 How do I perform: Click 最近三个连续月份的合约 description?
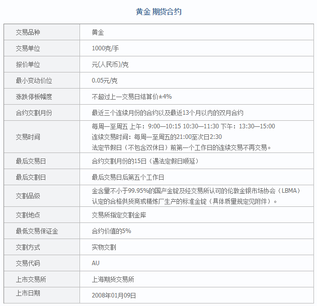point(168,113)
